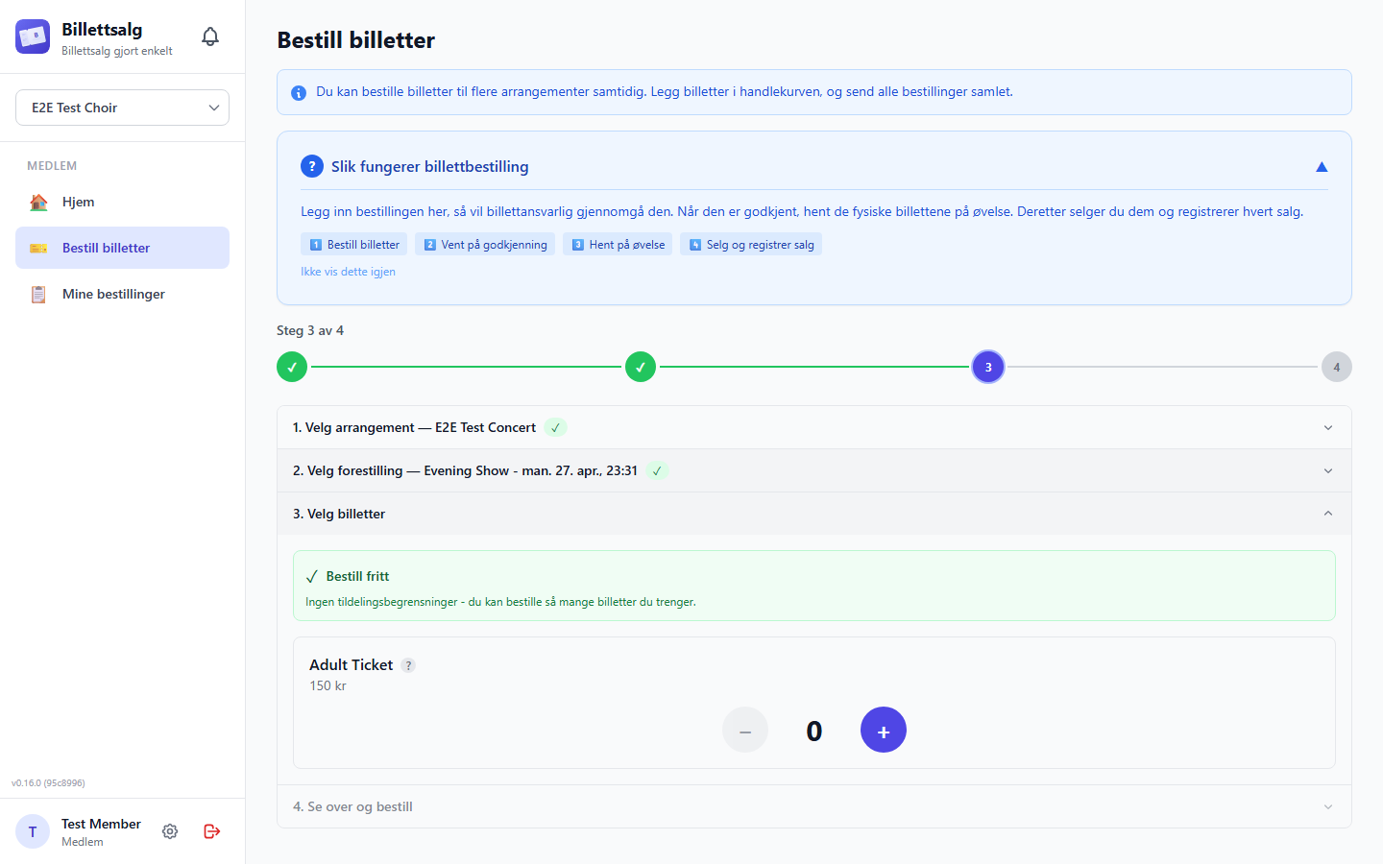Open settings gear next to Test Member

pyautogui.click(x=170, y=831)
